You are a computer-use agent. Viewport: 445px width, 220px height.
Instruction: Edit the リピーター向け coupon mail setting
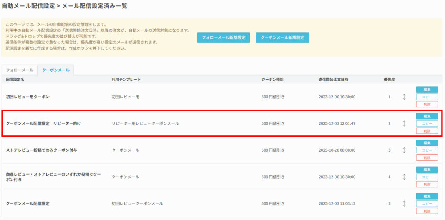coord(427,116)
